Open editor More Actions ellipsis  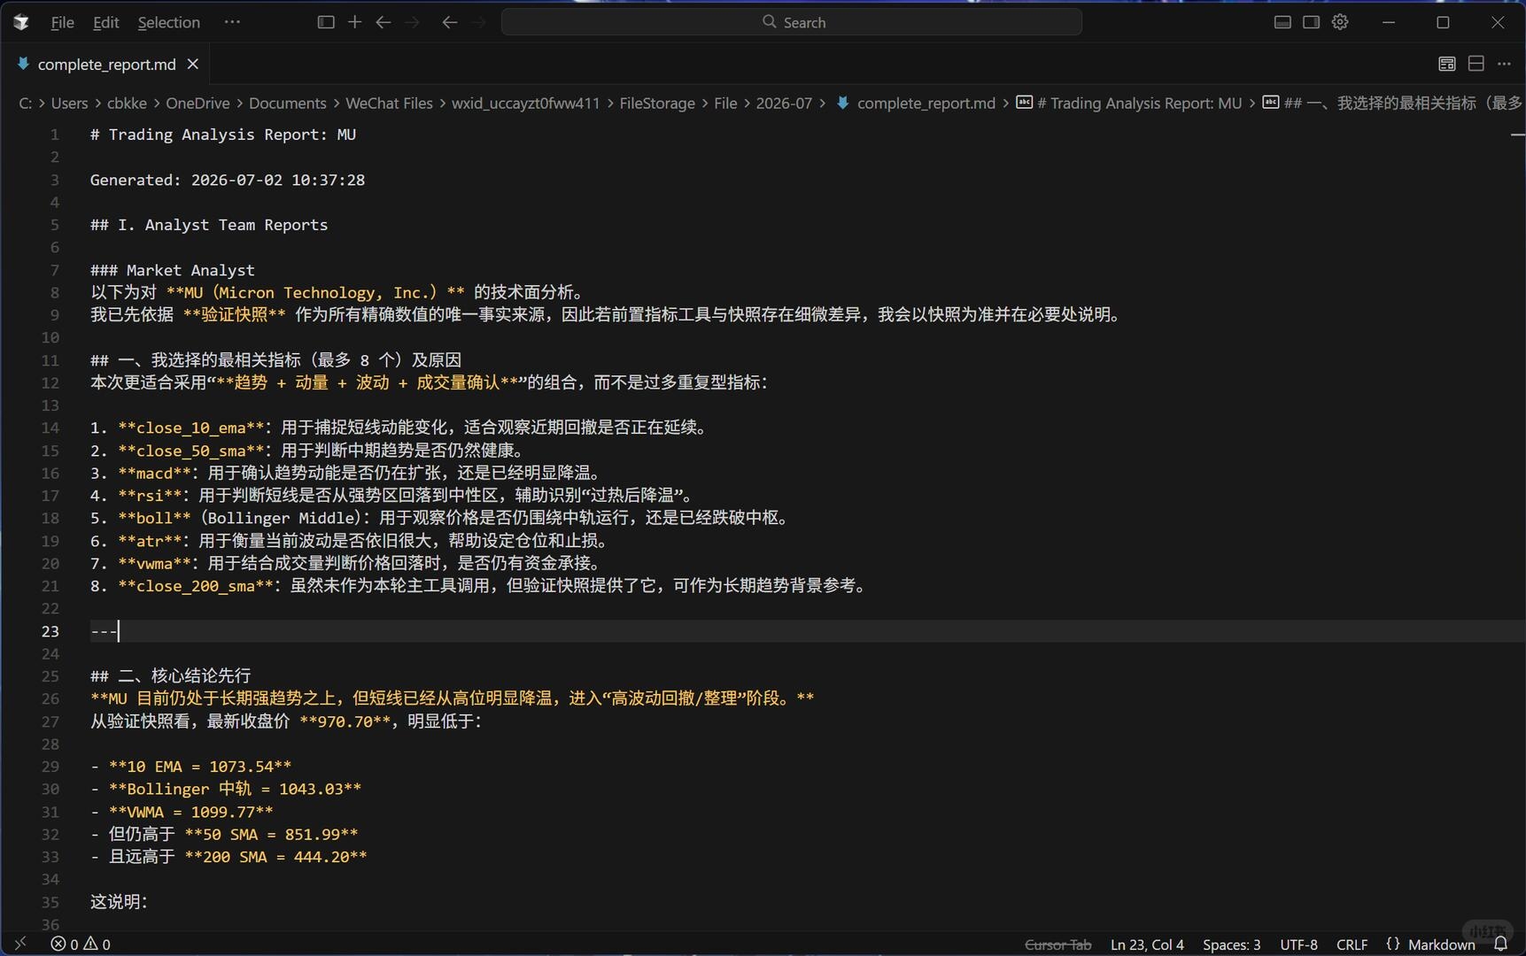click(x=1504, y=64)
